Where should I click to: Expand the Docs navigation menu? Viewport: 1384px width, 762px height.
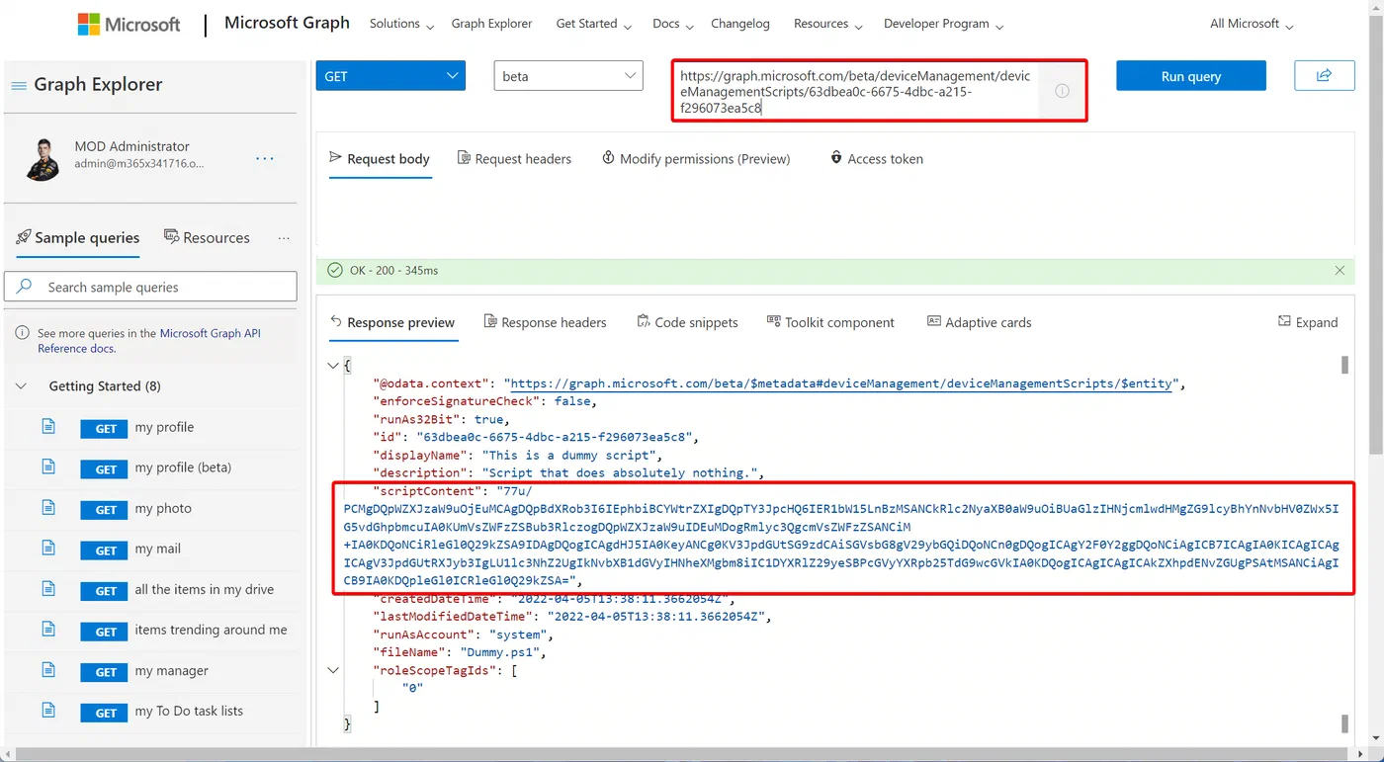click(673, 24)
